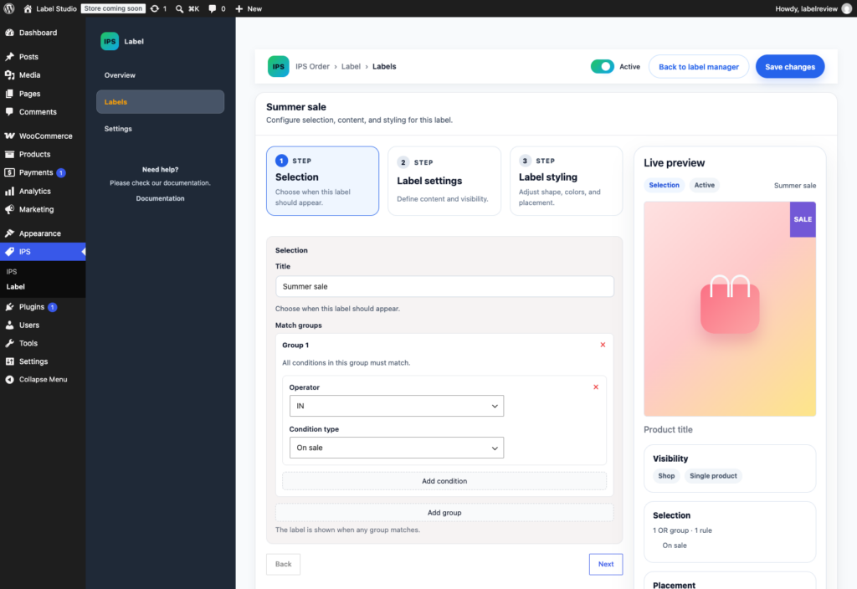Click the Shop visibility chip
This screenshot has height=589, width=857.
666,476
